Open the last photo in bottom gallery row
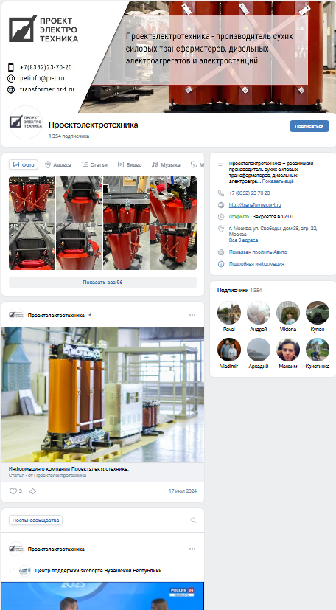 173,246
